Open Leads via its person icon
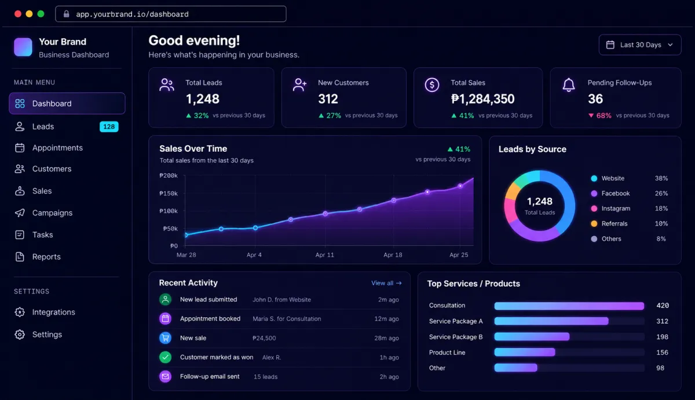This screenshot has width=695, height=400. click(20, 127)
